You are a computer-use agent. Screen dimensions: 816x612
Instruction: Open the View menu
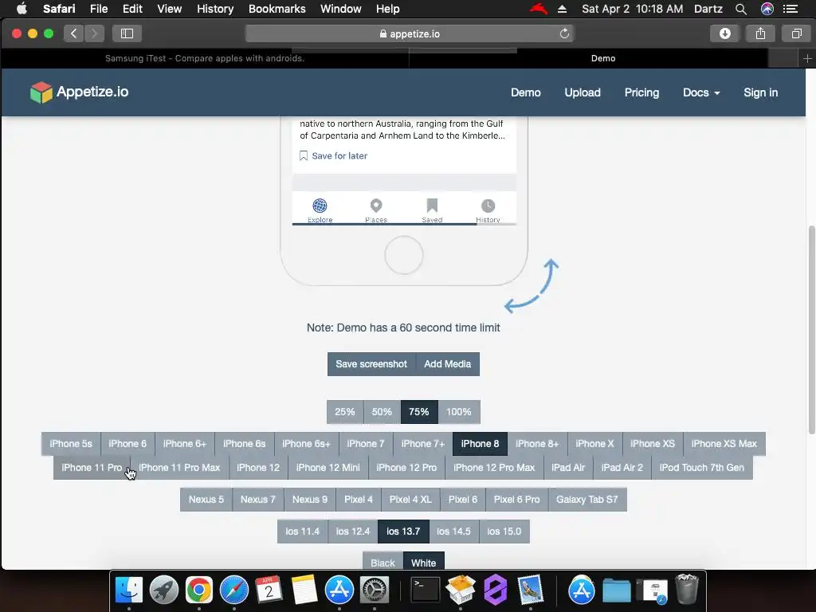click(170, 9)
